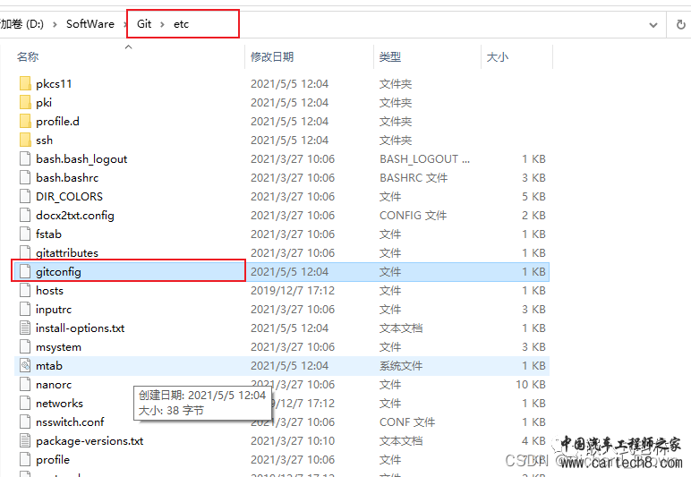Image resolution: width=691 pixels, height=477 pixels.
Task: Expand the chevron between Git and etc
Action: tap(162, 24)
